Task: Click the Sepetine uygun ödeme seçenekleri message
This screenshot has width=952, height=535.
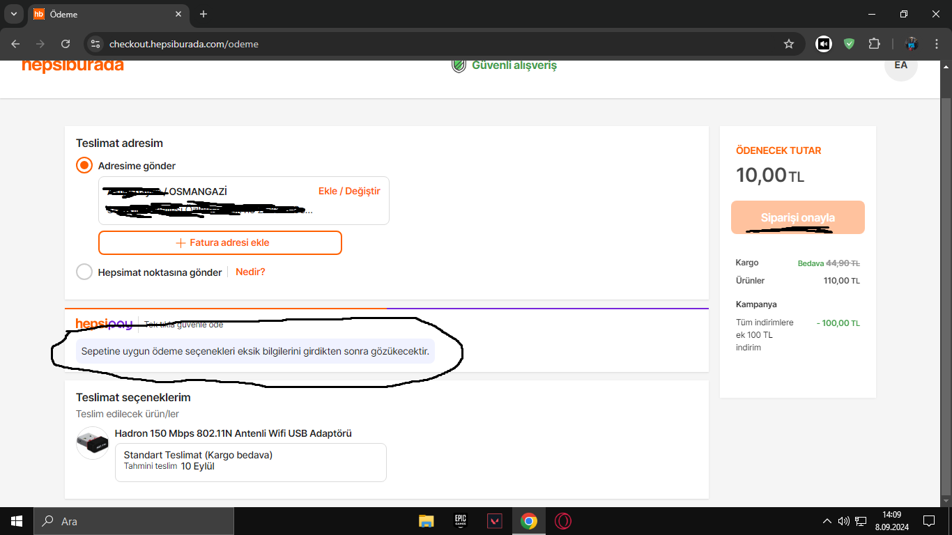Action: point(255,351)
